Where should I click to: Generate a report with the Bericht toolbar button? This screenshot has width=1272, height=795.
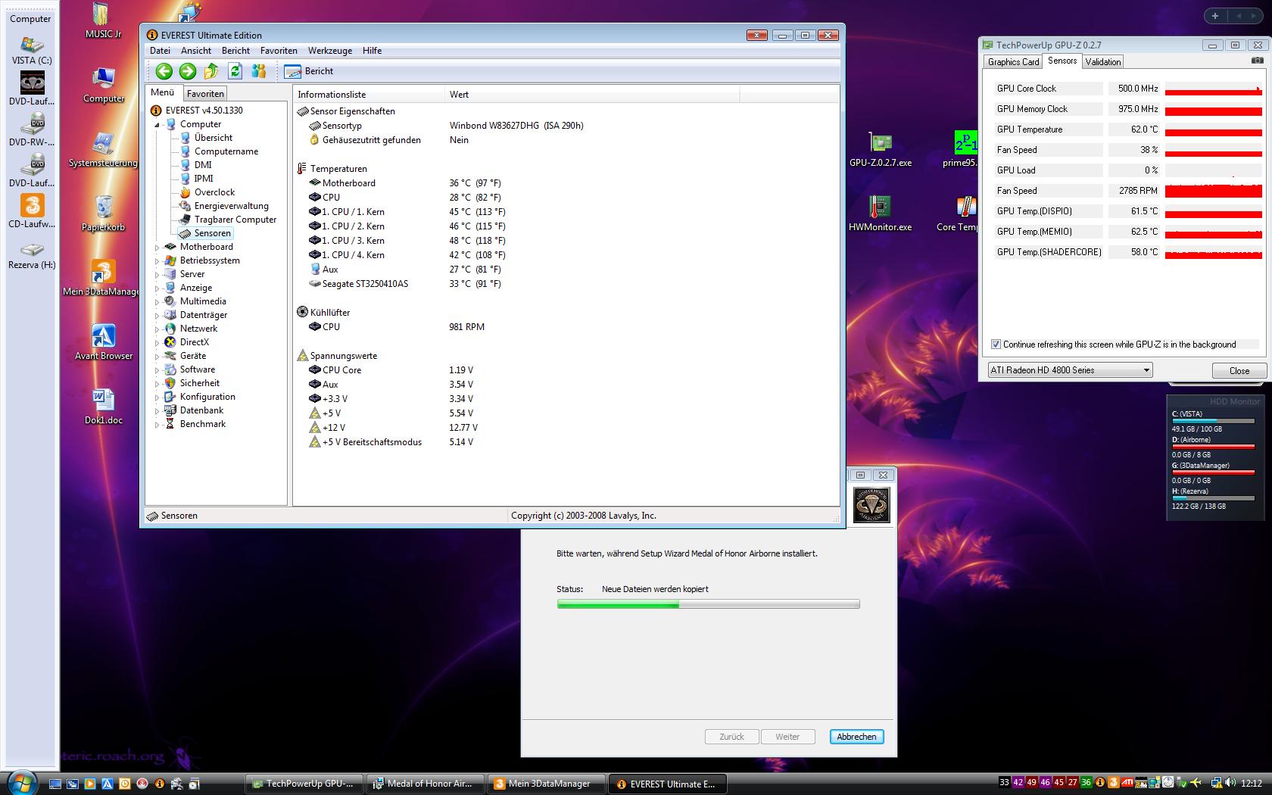pos(309,71)
